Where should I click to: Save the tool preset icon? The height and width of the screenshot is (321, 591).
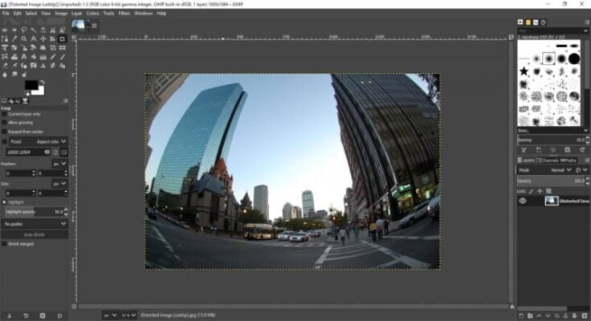coord(10,315)
